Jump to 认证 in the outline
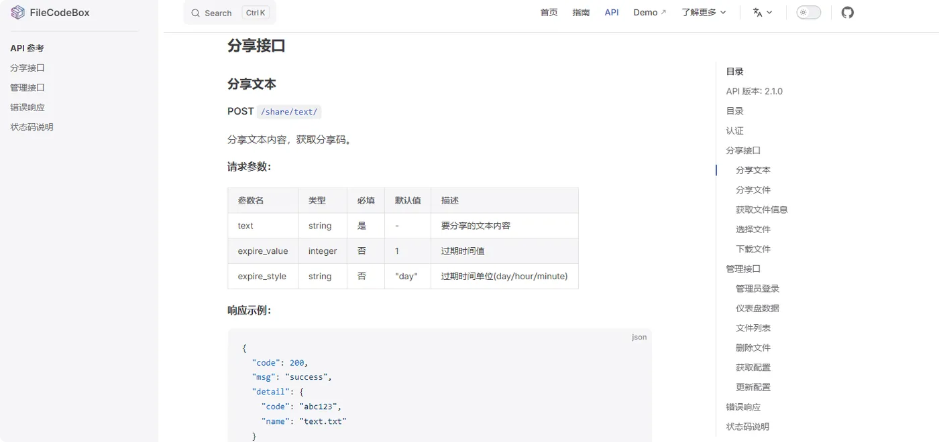Screen dimensions: 939x442 [734, 131]
